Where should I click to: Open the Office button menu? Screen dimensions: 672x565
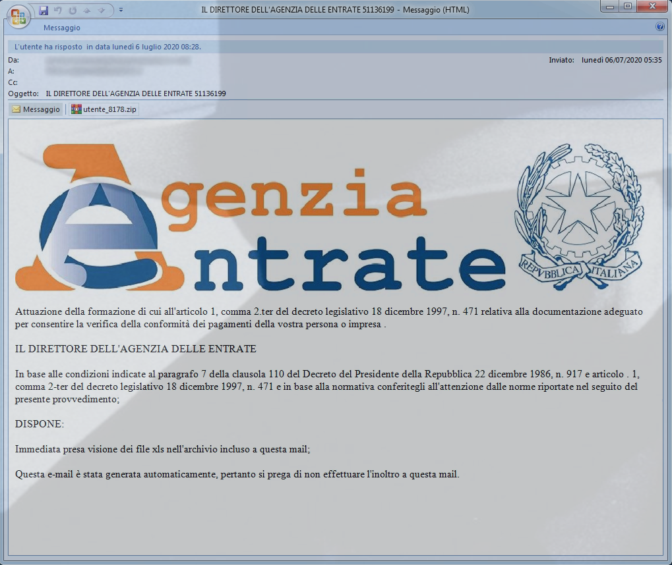(x=18, y=16)
